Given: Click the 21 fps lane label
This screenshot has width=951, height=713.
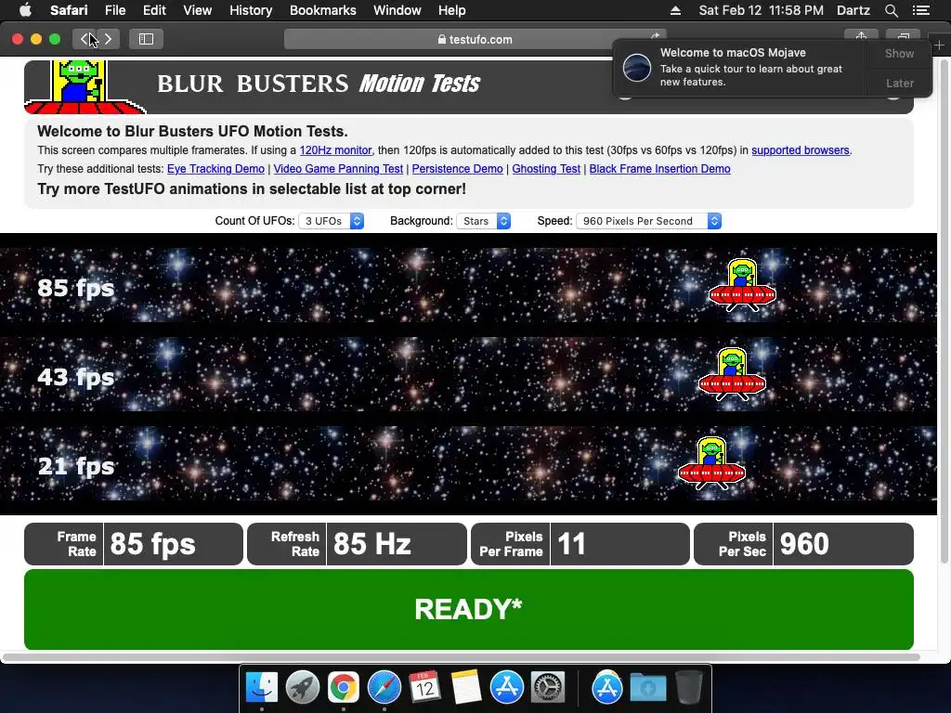Looking at the screenshot, I should click(x=76, y=466).
